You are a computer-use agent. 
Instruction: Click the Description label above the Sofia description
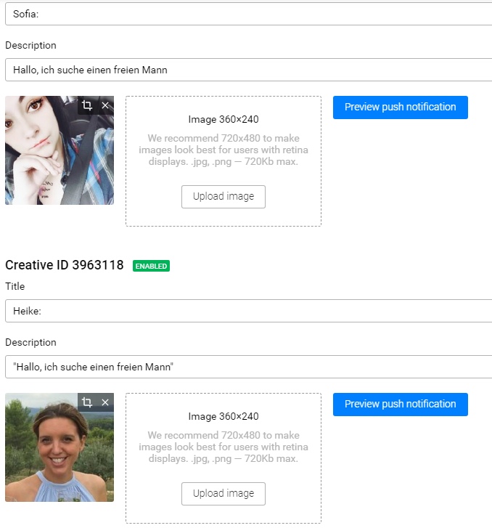click(31, 46)
